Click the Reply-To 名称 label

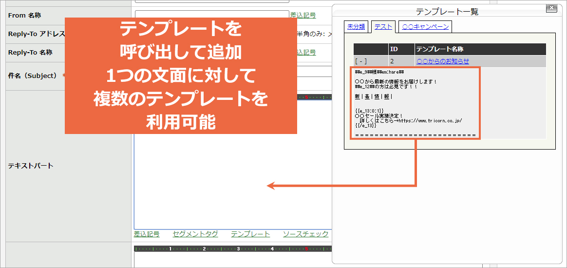[x=30, y=53]
